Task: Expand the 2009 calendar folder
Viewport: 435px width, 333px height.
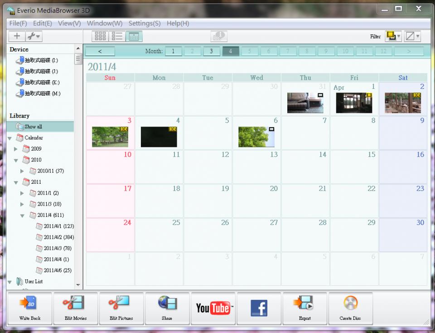Action: (16, 149)
